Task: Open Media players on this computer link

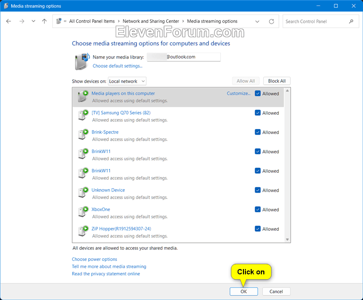Action: point(123,93)
